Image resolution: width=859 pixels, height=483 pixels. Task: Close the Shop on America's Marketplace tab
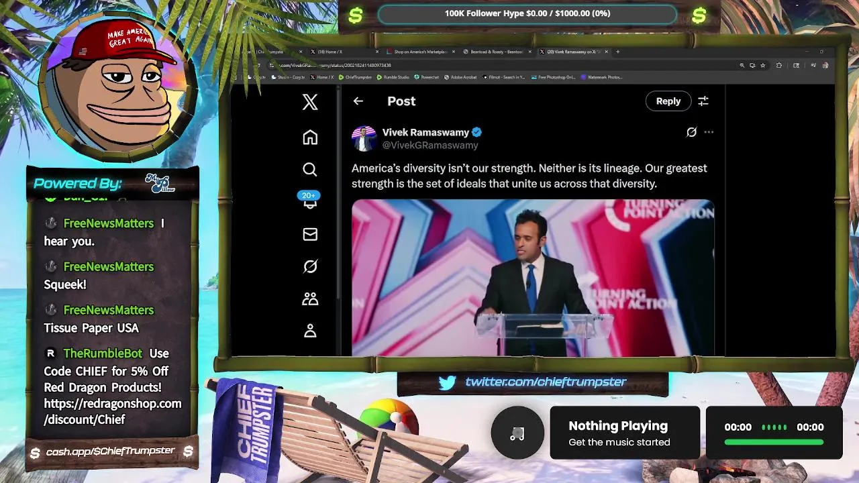coord(454,52)
